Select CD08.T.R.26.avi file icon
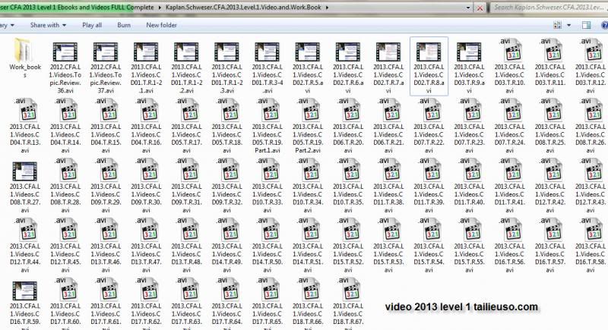This screenshot has width=608, height=330. (591, 110)
